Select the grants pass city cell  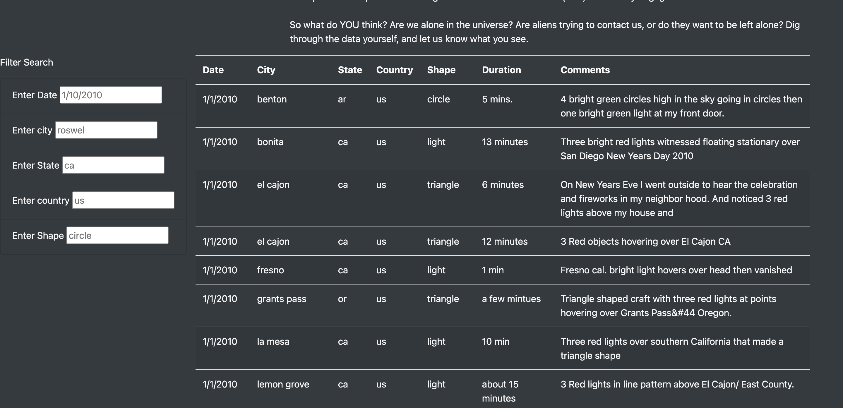(x=281, y=299)
